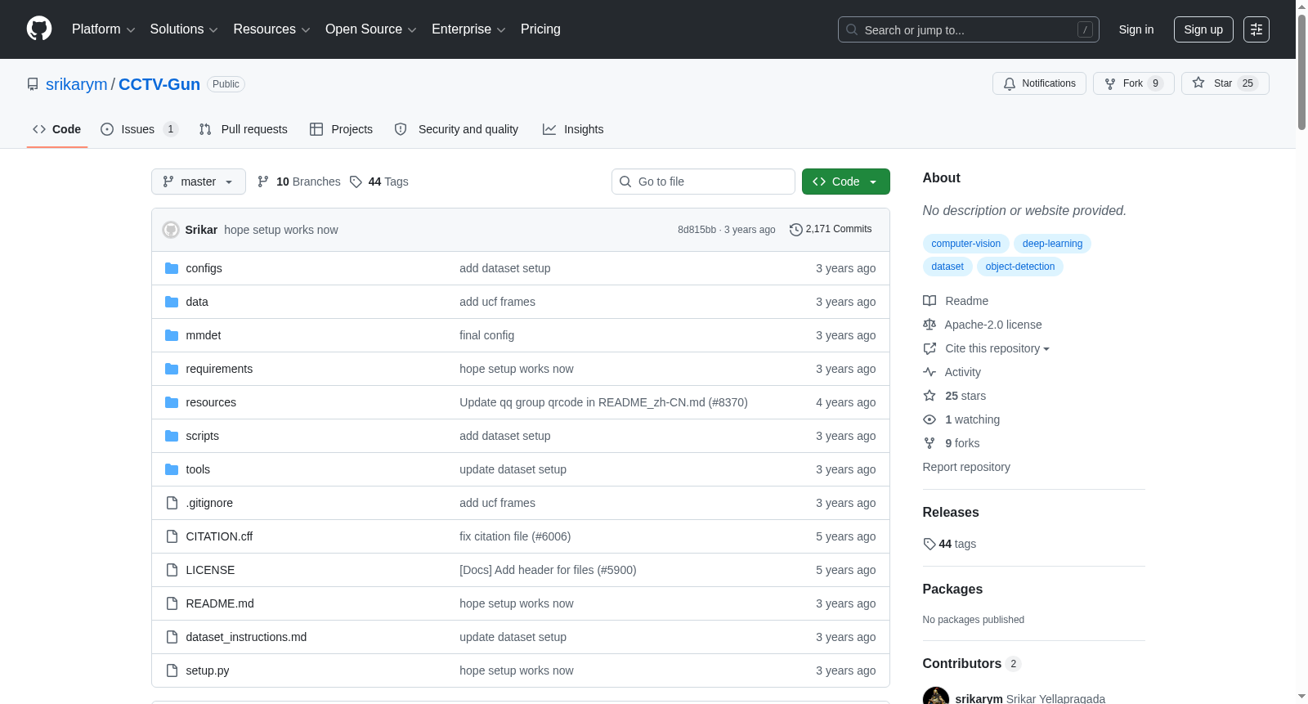The image size is (1308, 704).
Task: Star the CCTV-Gun repository
Action: 1225,83
